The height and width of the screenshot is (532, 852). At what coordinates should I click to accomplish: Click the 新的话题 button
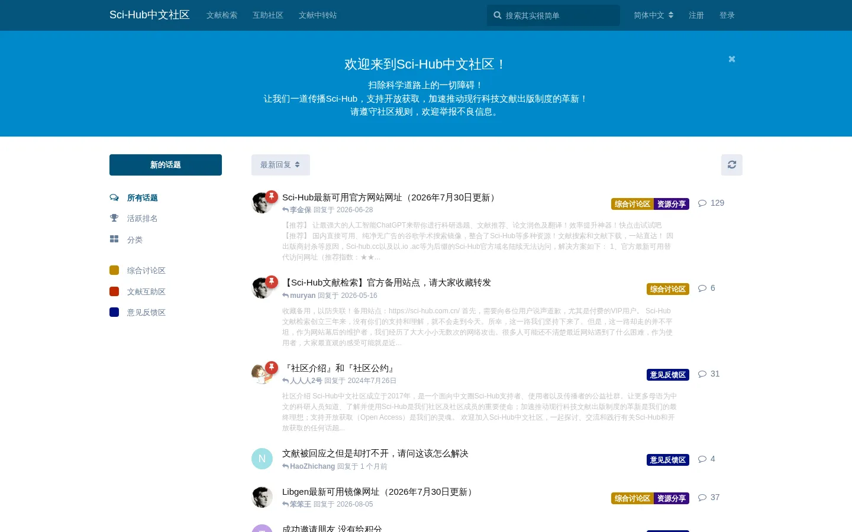[x=166, y=165]
